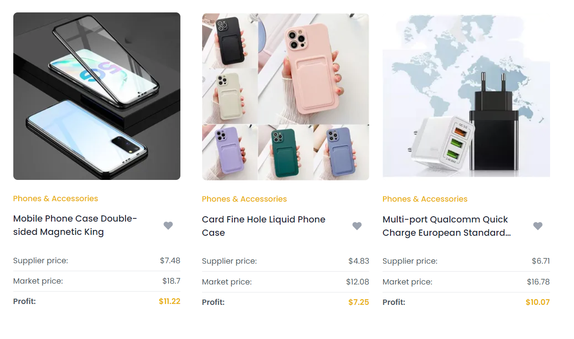The height and width of the screenshot is (339, 574).
Task: Open the colorful card-holder phone cases image
Action: [x=285, y=97]
